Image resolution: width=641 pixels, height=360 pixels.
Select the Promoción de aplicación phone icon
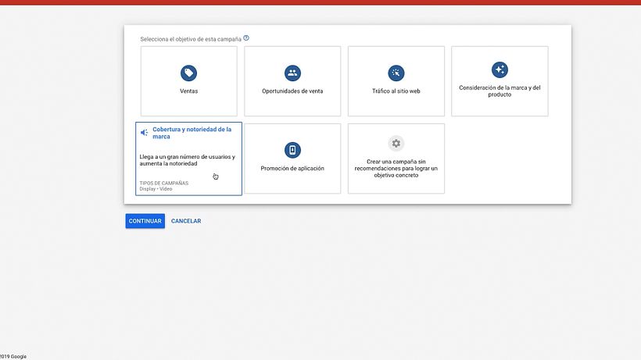click(292, 150)
